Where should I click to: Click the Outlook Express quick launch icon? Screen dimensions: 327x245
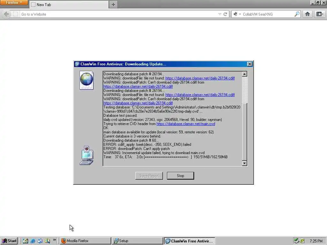pos(40,241)
